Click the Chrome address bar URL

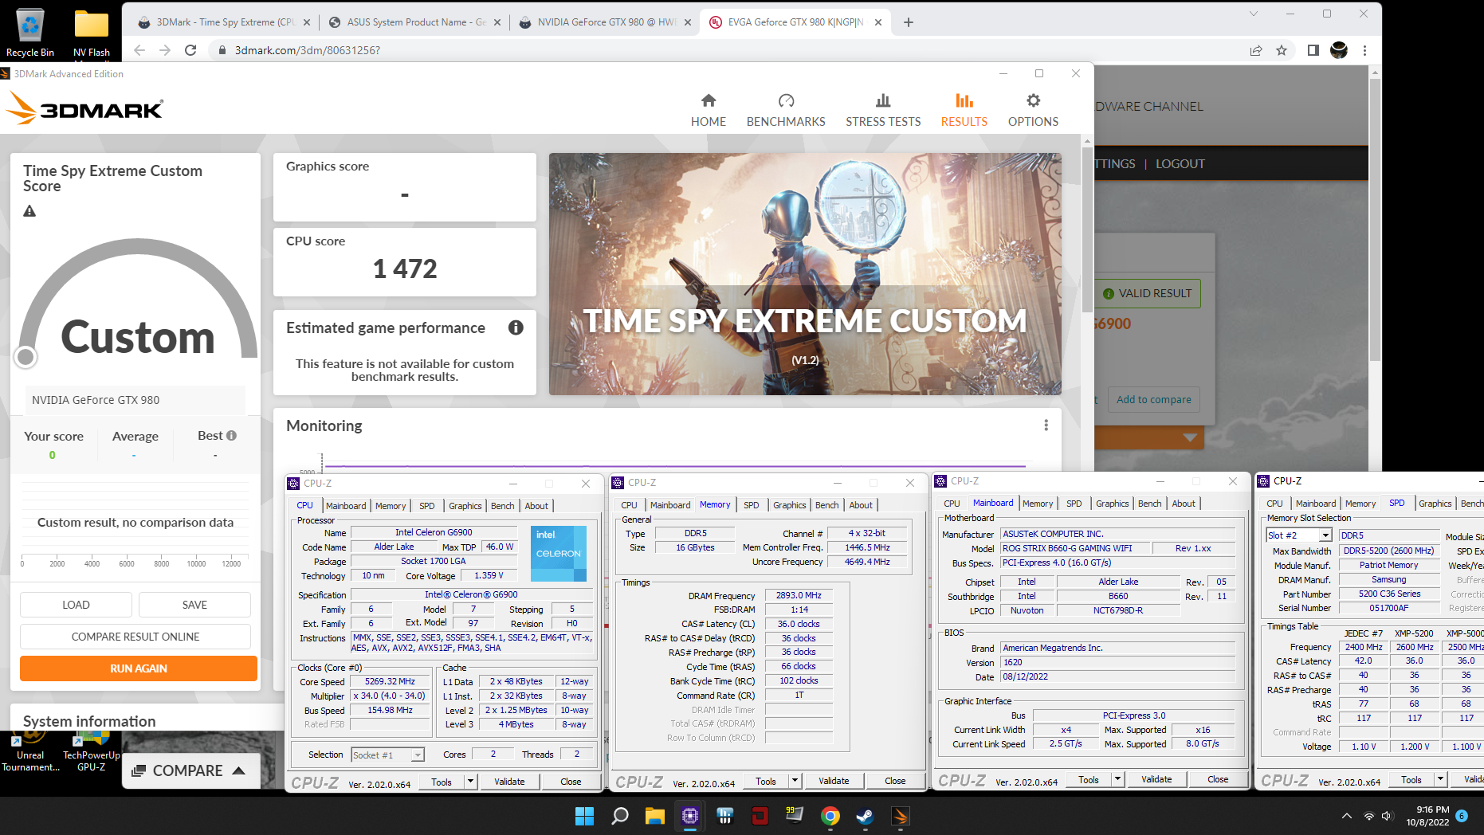308,50
